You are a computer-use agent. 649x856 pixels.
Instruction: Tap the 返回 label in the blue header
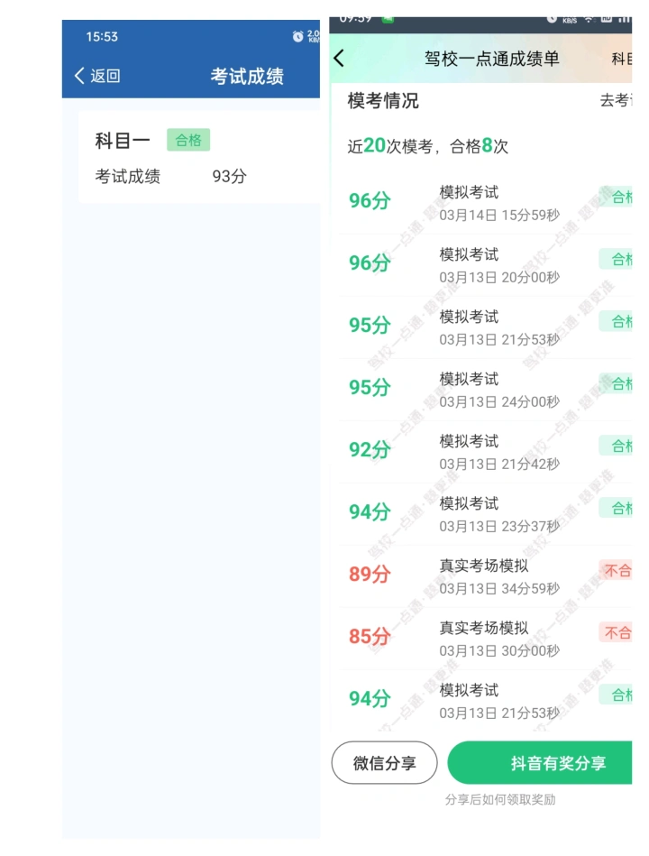[105, 76]
